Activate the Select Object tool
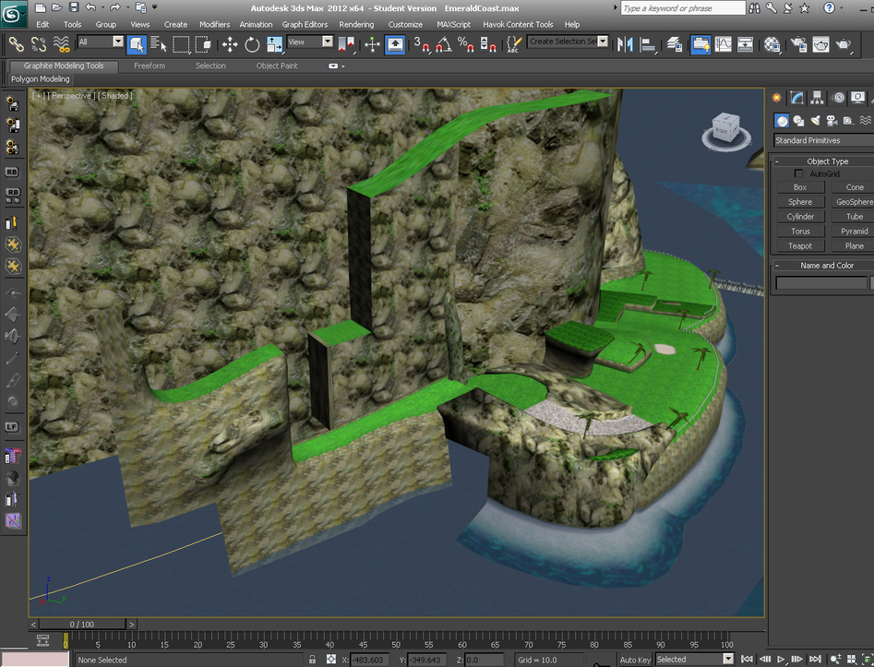 pyautogui.click(x=137, y=44)
